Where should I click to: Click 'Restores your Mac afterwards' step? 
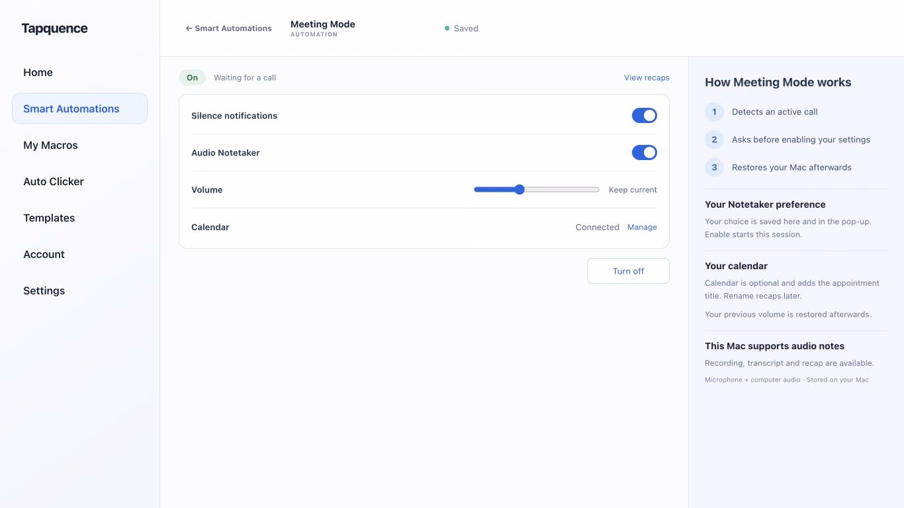(791, 167)
